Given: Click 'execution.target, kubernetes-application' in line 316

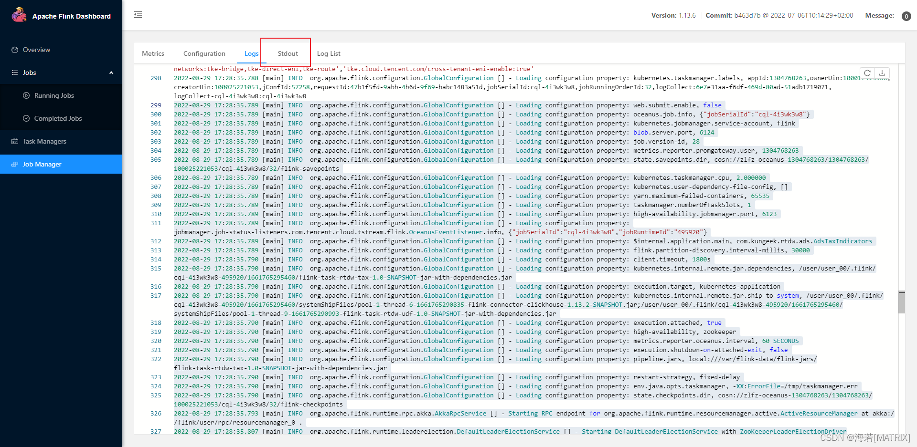Looking at the screenshot, I should [707, 286].
